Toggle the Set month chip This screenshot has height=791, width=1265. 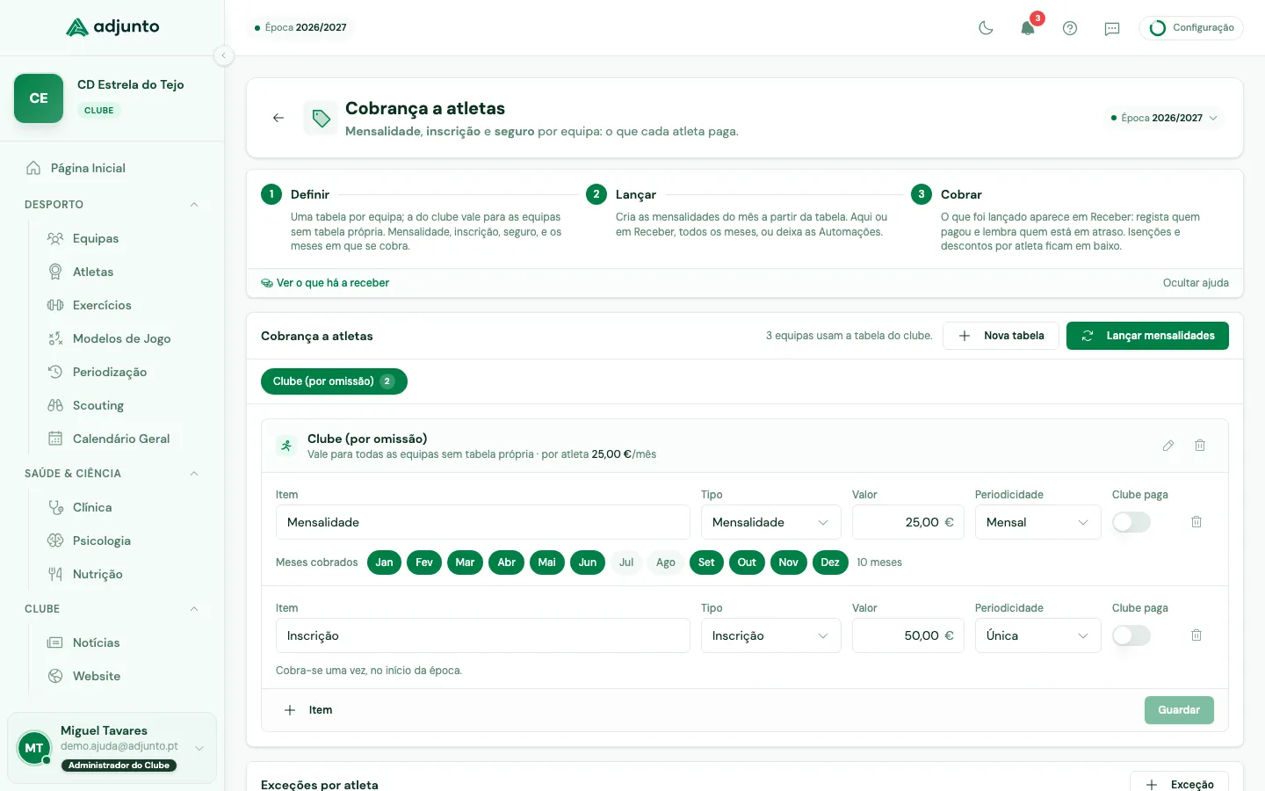tap(706, 562)
